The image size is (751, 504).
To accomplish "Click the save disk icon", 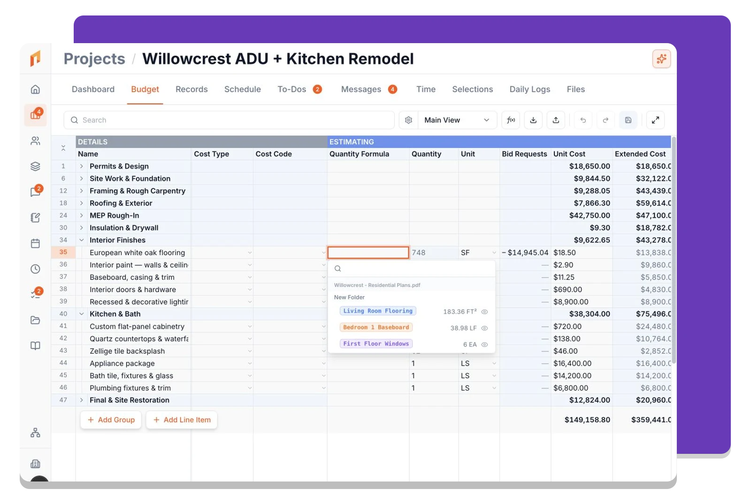I will tap(628, 120).
